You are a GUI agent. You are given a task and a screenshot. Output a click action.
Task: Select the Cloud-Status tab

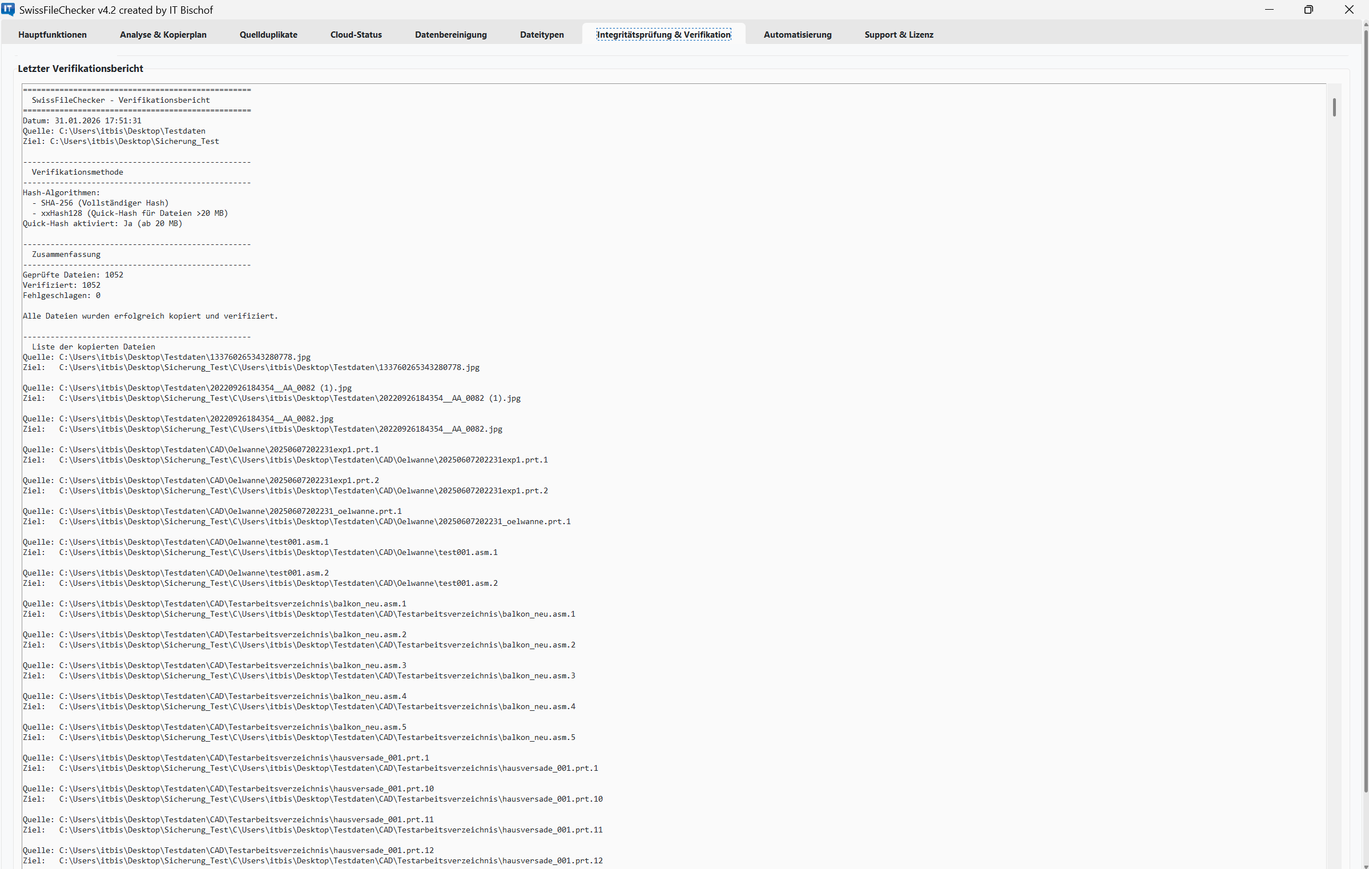(356, 35)
